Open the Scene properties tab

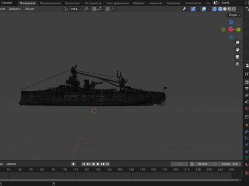point(247,102)
